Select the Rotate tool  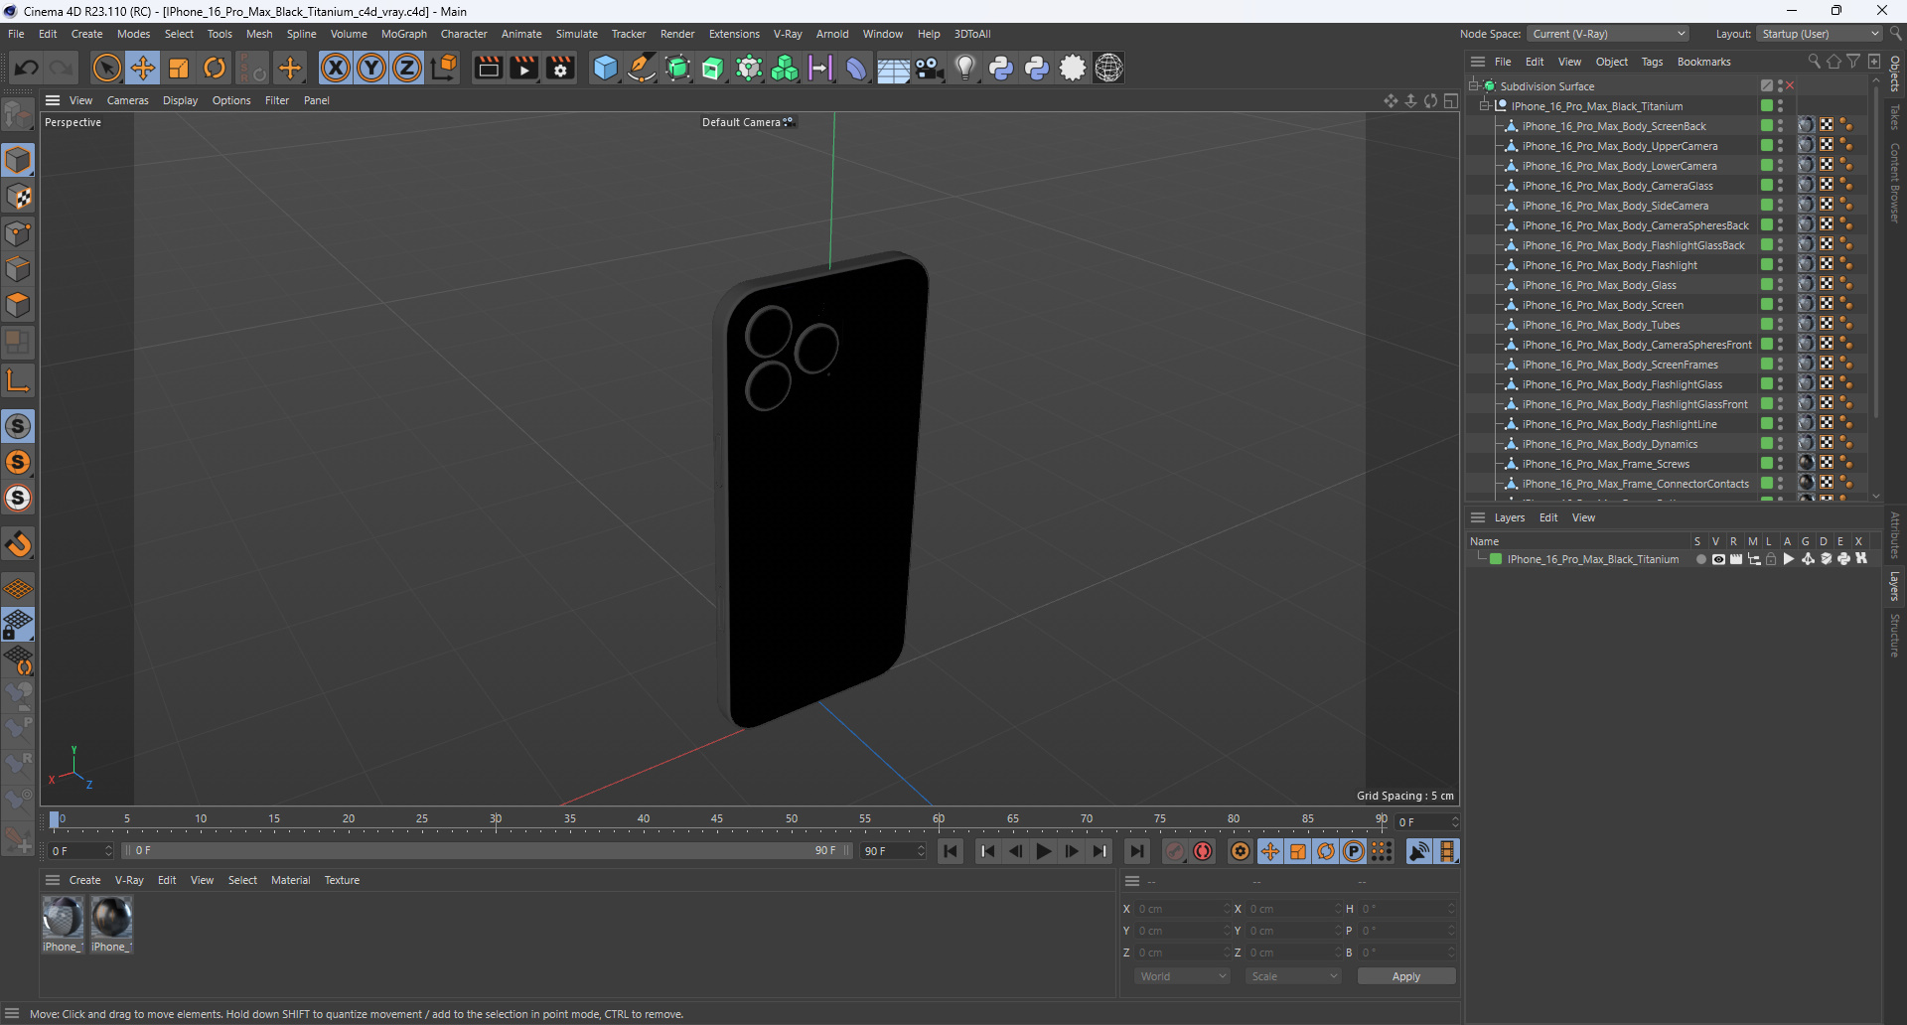pos(215,69)
